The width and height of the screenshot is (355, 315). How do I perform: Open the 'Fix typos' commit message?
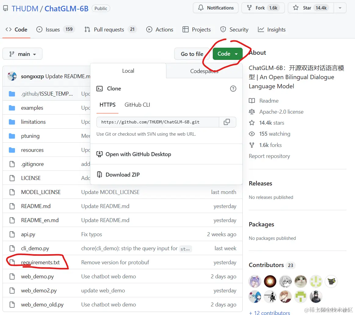point(92,234)
